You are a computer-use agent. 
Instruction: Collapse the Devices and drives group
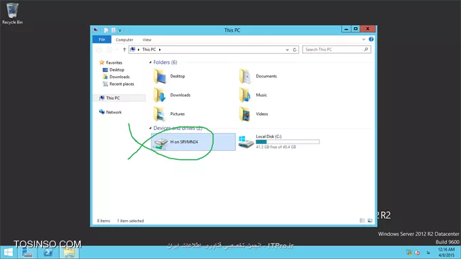click(150, 128)
